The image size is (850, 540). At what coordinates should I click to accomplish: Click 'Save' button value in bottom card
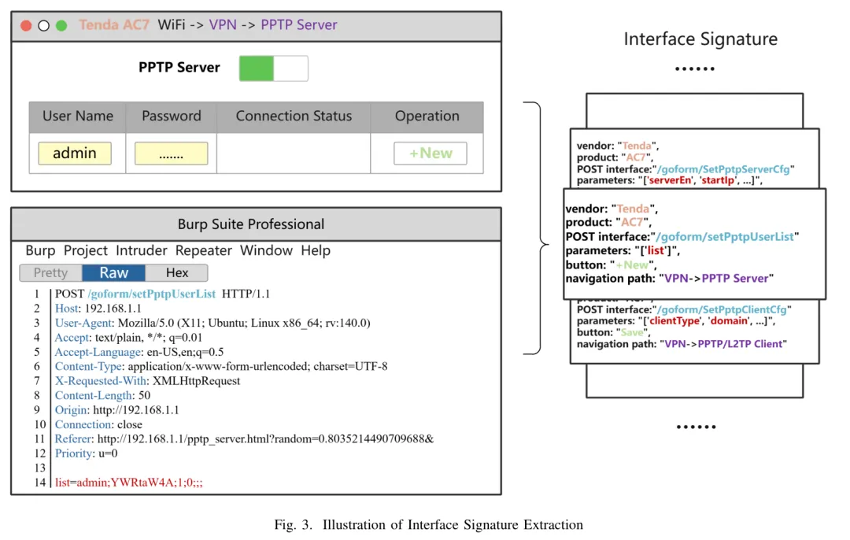(x=632, y=332)
